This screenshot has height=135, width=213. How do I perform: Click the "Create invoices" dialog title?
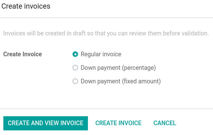tap(26, 6)
